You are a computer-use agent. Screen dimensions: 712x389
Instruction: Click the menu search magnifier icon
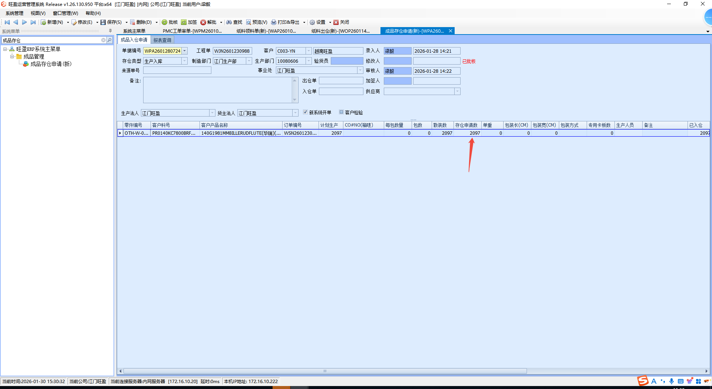pyautogui.click(x=109, y=40)
